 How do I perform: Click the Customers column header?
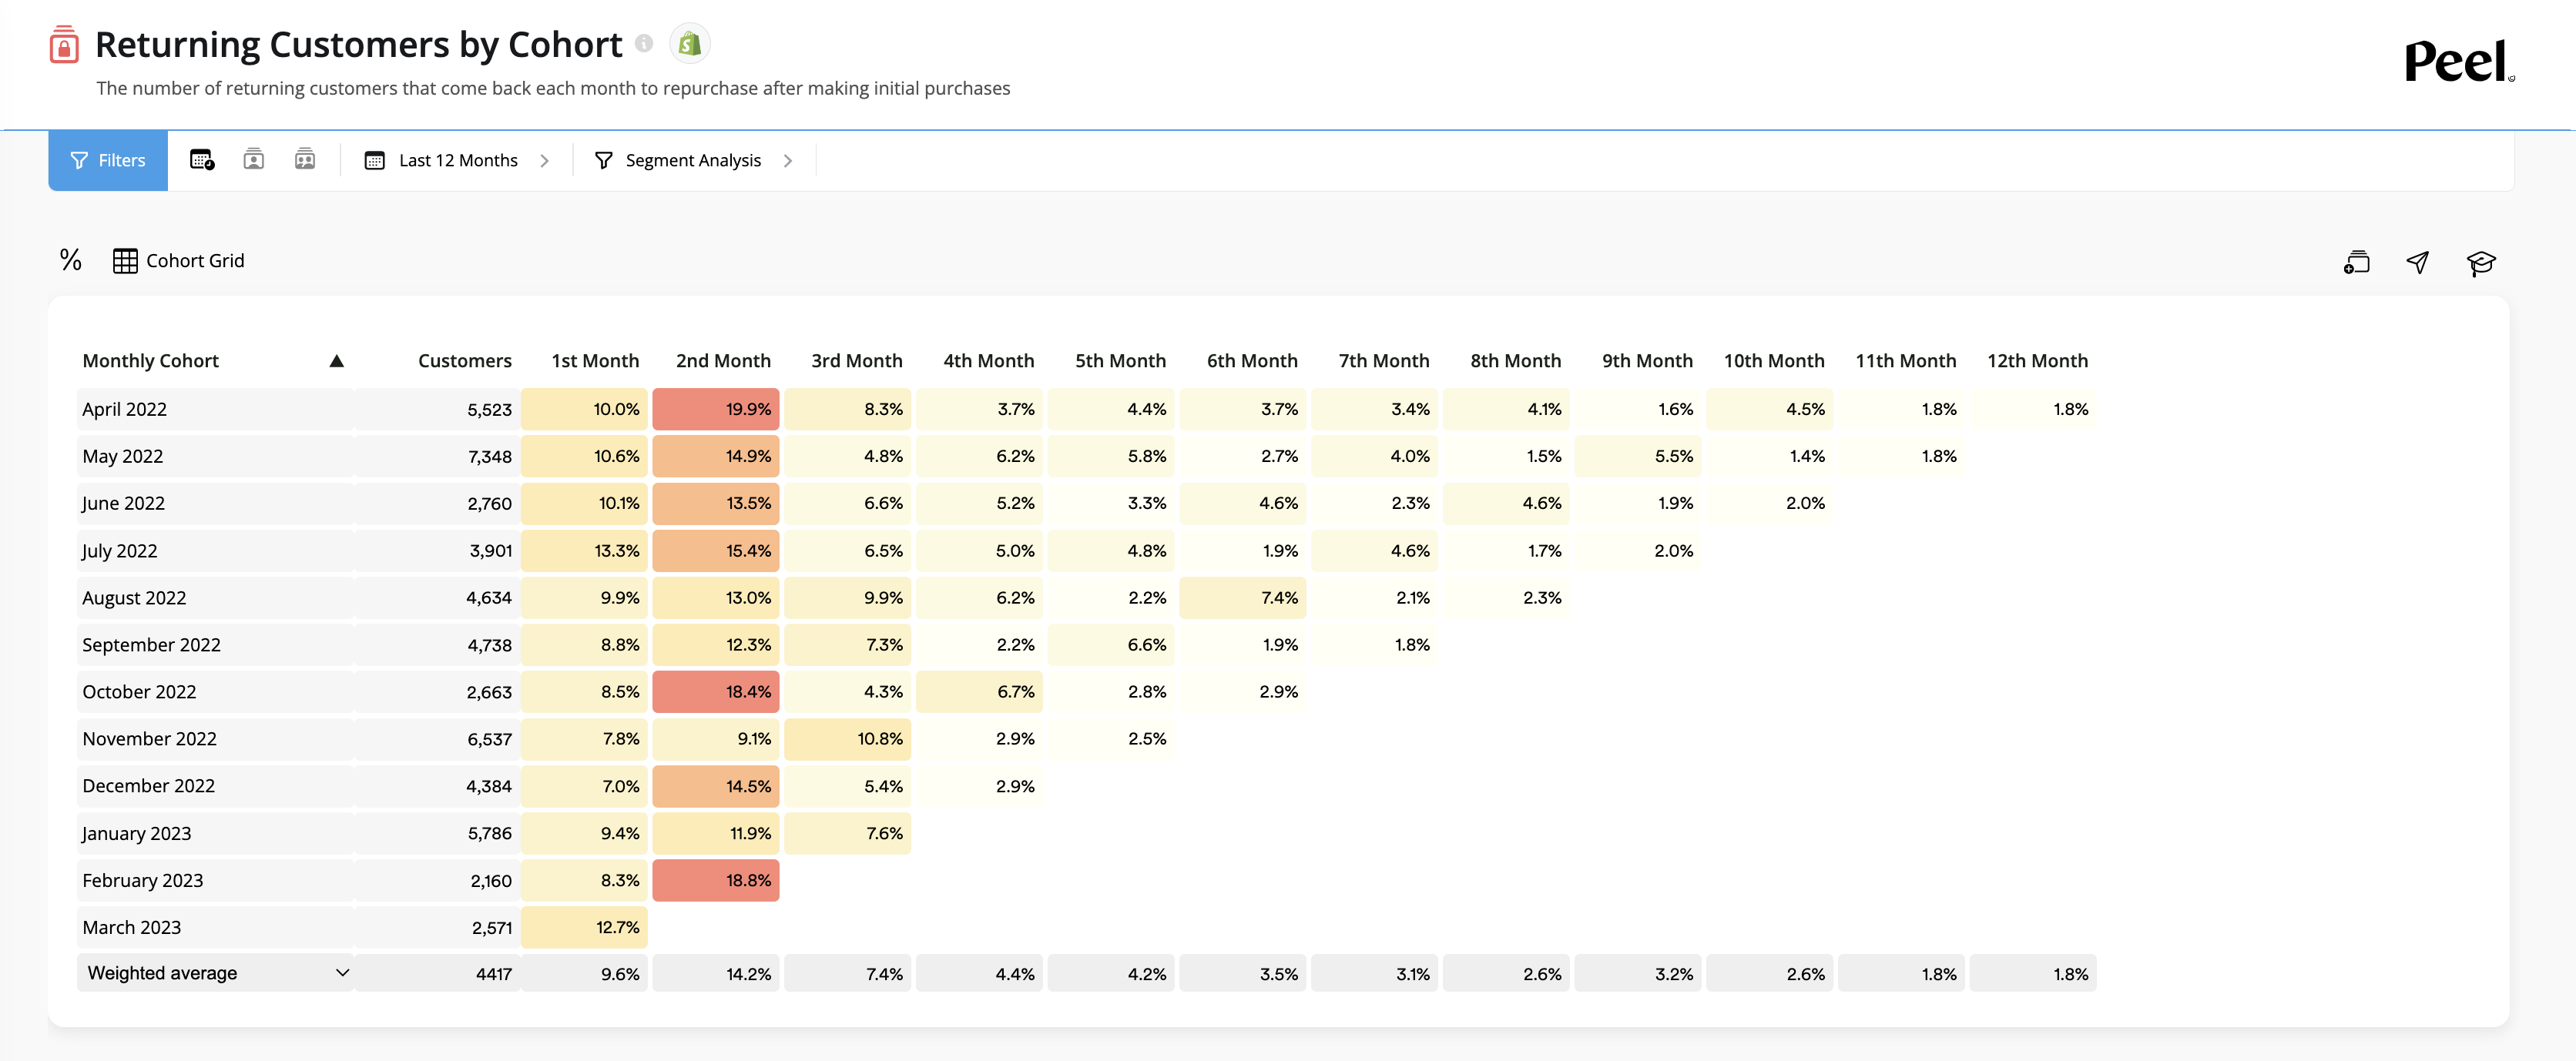pos(464,360)
